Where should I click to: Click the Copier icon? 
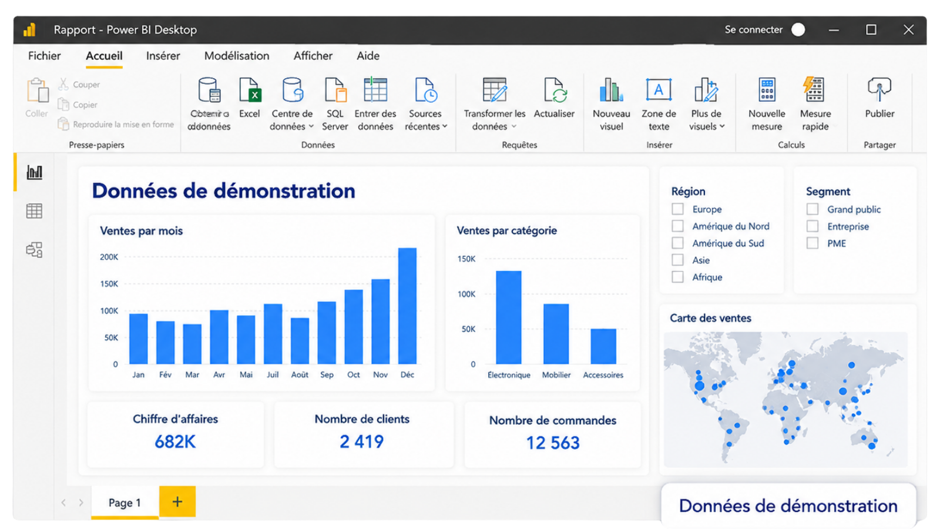click(63, 105)
